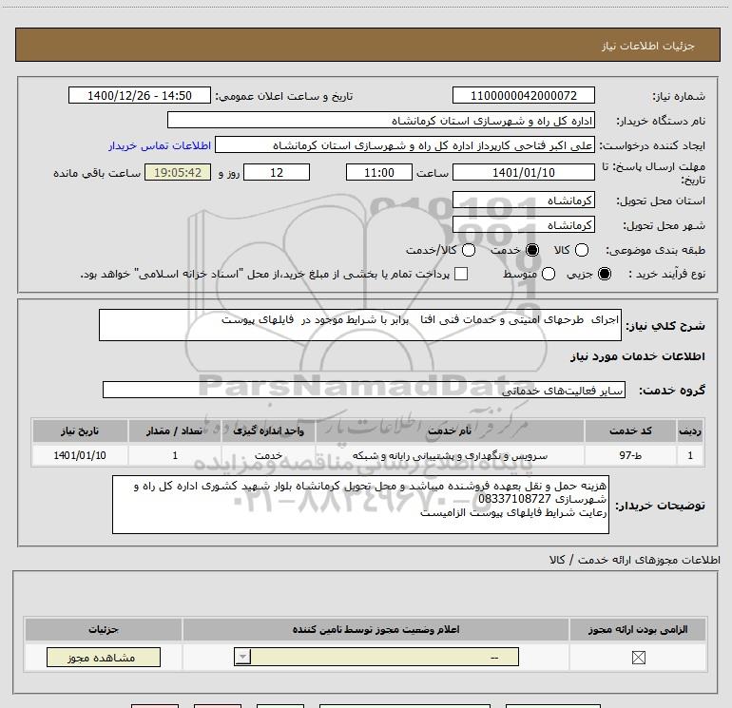The width and height of the screenshot is (732, 708).
Task: Click the remaining days field 12
Action: pos(277,172)
